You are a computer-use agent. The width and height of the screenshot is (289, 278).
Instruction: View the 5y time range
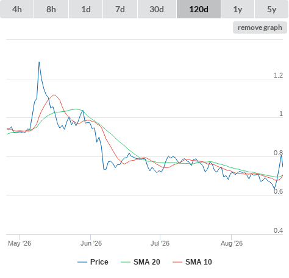[272, 9]
